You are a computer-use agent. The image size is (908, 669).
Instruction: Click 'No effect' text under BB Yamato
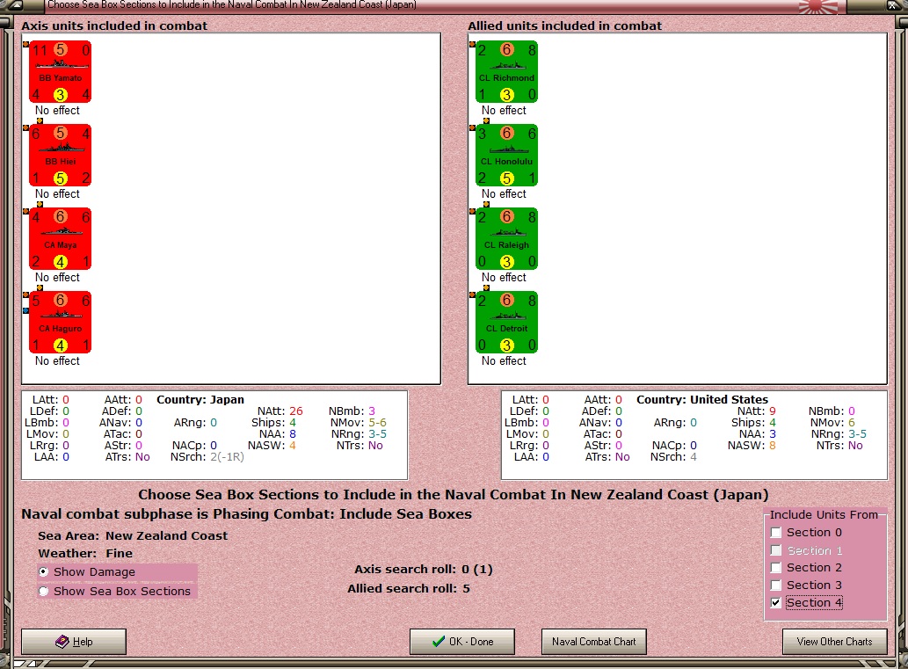pyautogui.click(x=57, y=110)
